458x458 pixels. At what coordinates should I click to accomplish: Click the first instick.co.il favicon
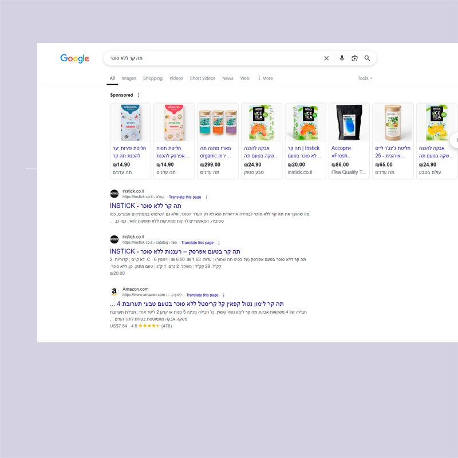[114, 194]
